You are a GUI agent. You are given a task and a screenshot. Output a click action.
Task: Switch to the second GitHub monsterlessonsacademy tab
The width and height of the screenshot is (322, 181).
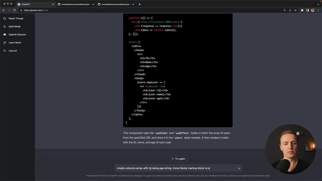coord(115,4)
